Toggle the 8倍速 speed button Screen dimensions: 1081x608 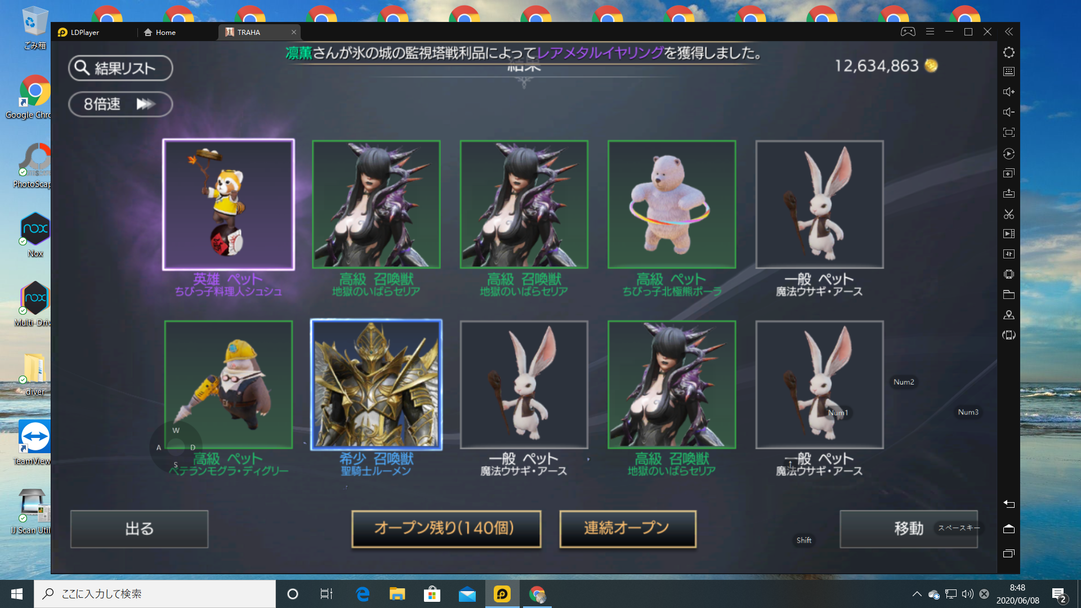pyautogui.click(x=120, y=104)
